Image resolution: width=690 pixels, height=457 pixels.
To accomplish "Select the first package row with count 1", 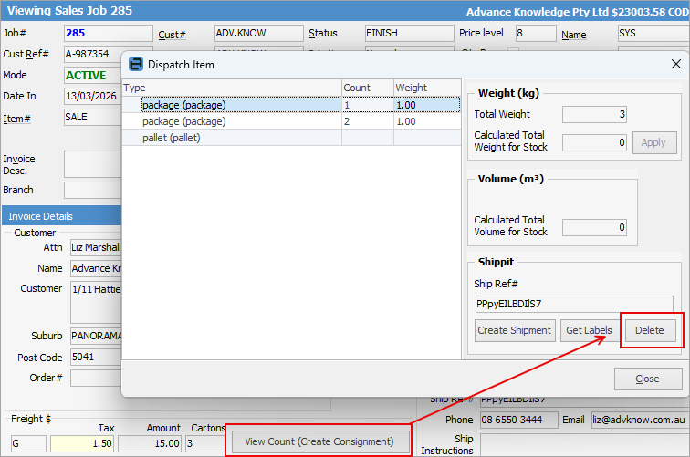I will tap(291, 105).
